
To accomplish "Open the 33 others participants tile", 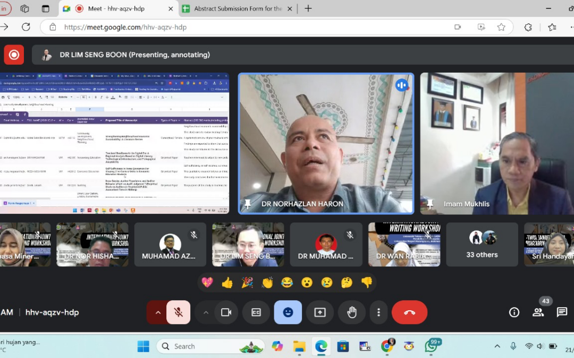I will (x=482, y=245).
